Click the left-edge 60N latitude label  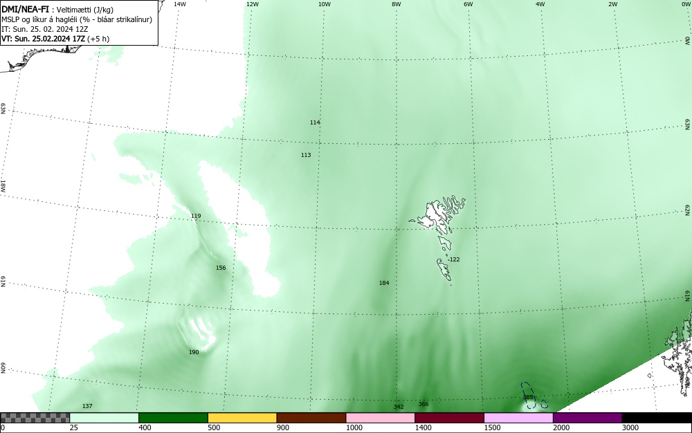3,368
